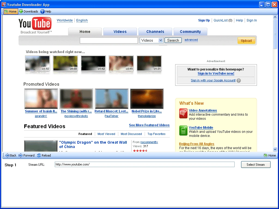Image resolution: width=279 pixels, height=209 pixels.
Task: Select the Most Viewed filter
Action: click(x=106, y=134)
